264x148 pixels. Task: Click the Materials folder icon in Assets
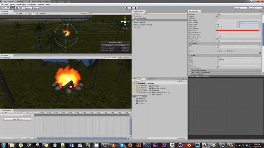pyautogui.click(x=150, y=86)
